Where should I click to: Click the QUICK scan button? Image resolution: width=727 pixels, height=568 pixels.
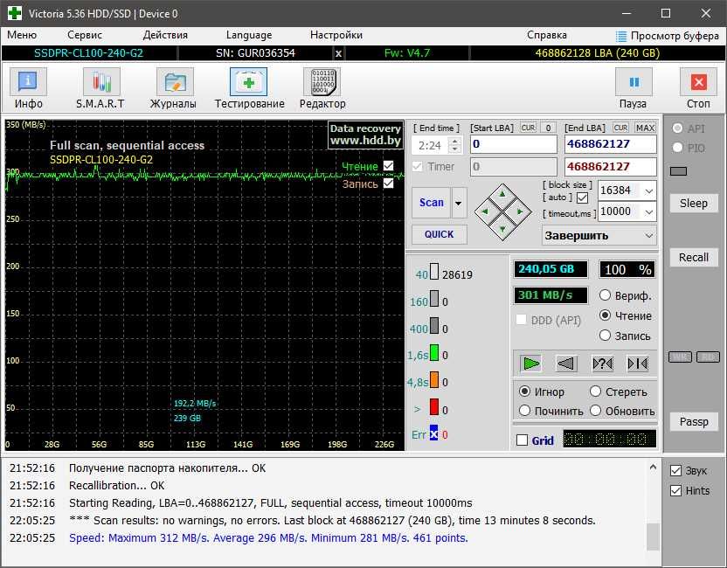439,234
